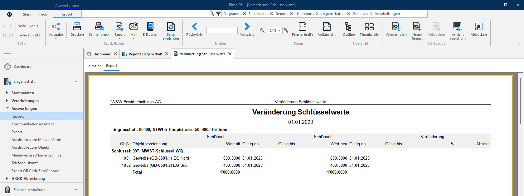Save report to E-Dossier
Viewport: 524px width, 196px height.
point(150,30)
